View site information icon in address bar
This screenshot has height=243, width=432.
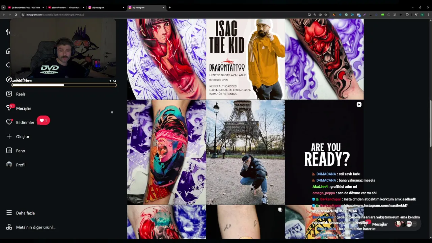pyautogui.click(x=23, y=15)
